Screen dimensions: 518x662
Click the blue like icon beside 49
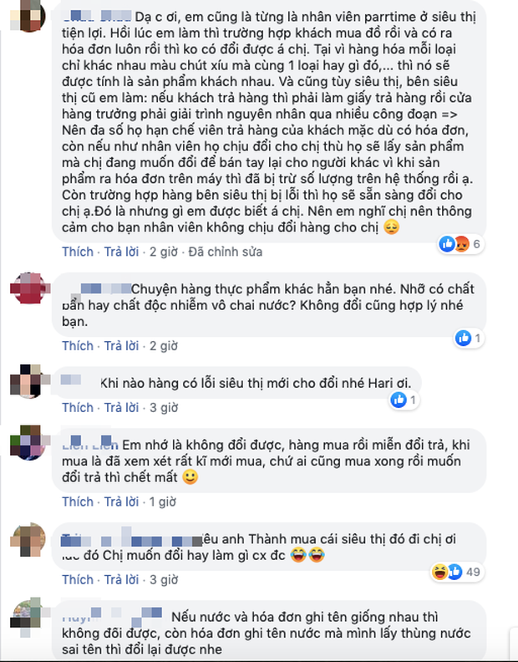pyautogui.click(x=455, y=572)
